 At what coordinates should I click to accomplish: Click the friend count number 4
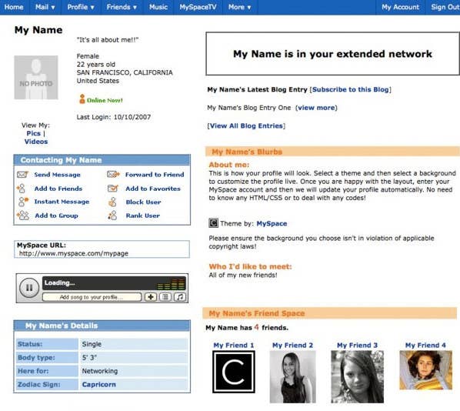click(256, 327)
